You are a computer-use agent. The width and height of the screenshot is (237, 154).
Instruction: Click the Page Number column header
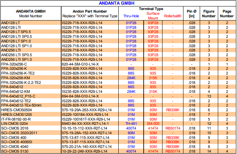(227, 14)
